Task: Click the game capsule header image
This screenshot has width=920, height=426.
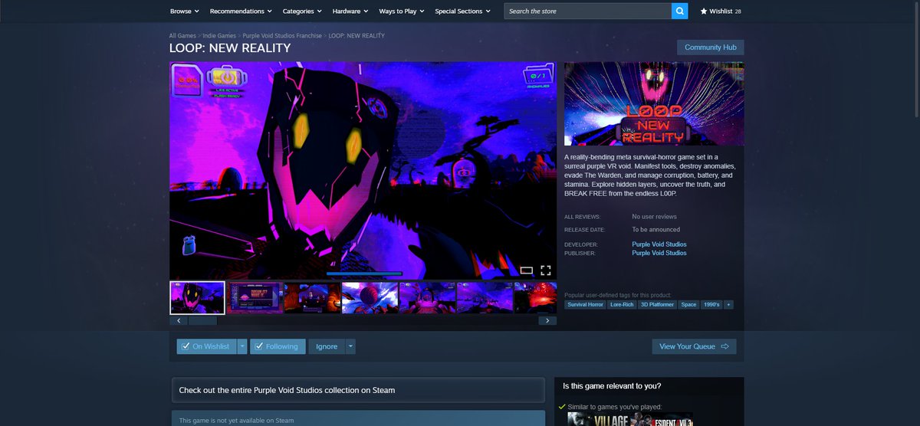Action: point(654,103)
